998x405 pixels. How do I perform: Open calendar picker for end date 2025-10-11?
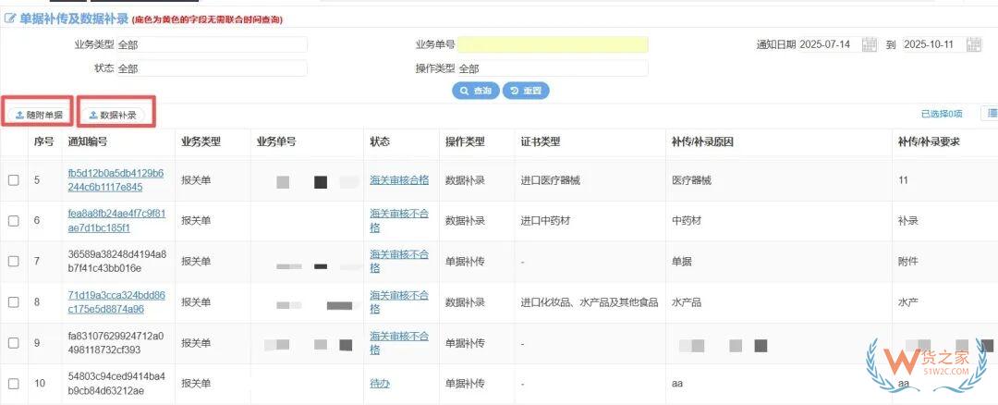click(x=974, y=44)
